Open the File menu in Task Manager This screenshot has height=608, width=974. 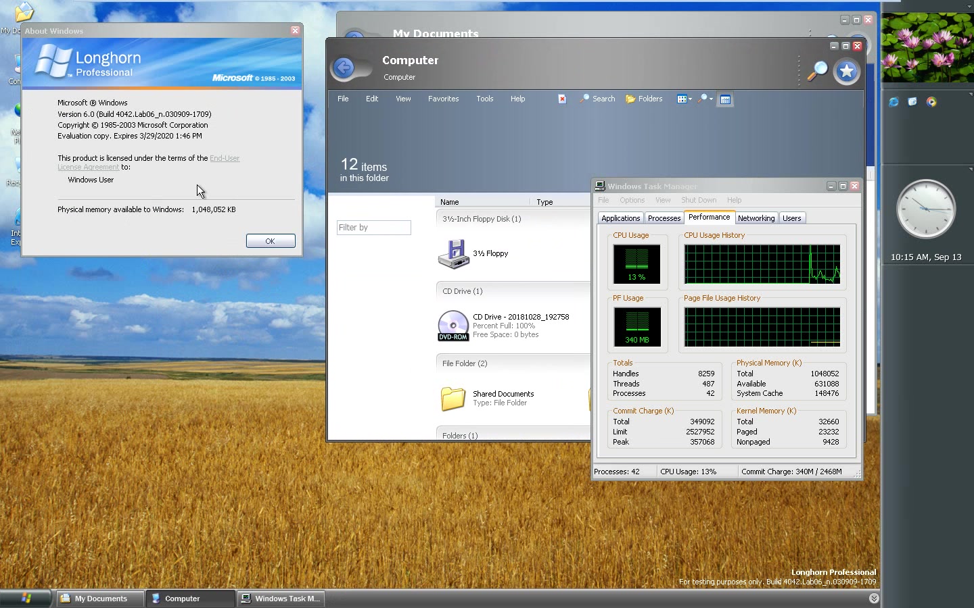[x=603, y=200]
